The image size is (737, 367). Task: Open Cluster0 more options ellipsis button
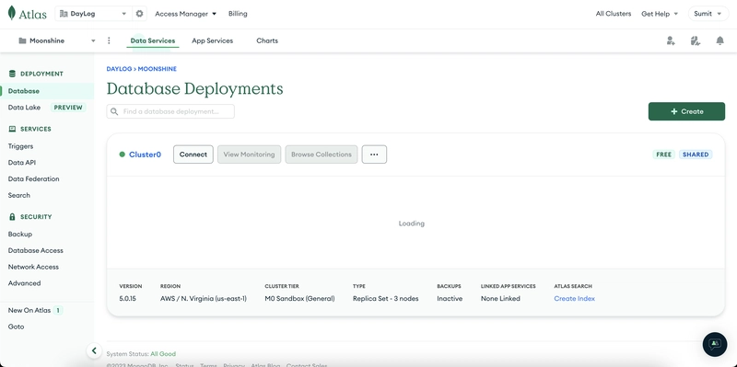click(x=374, y=155)
